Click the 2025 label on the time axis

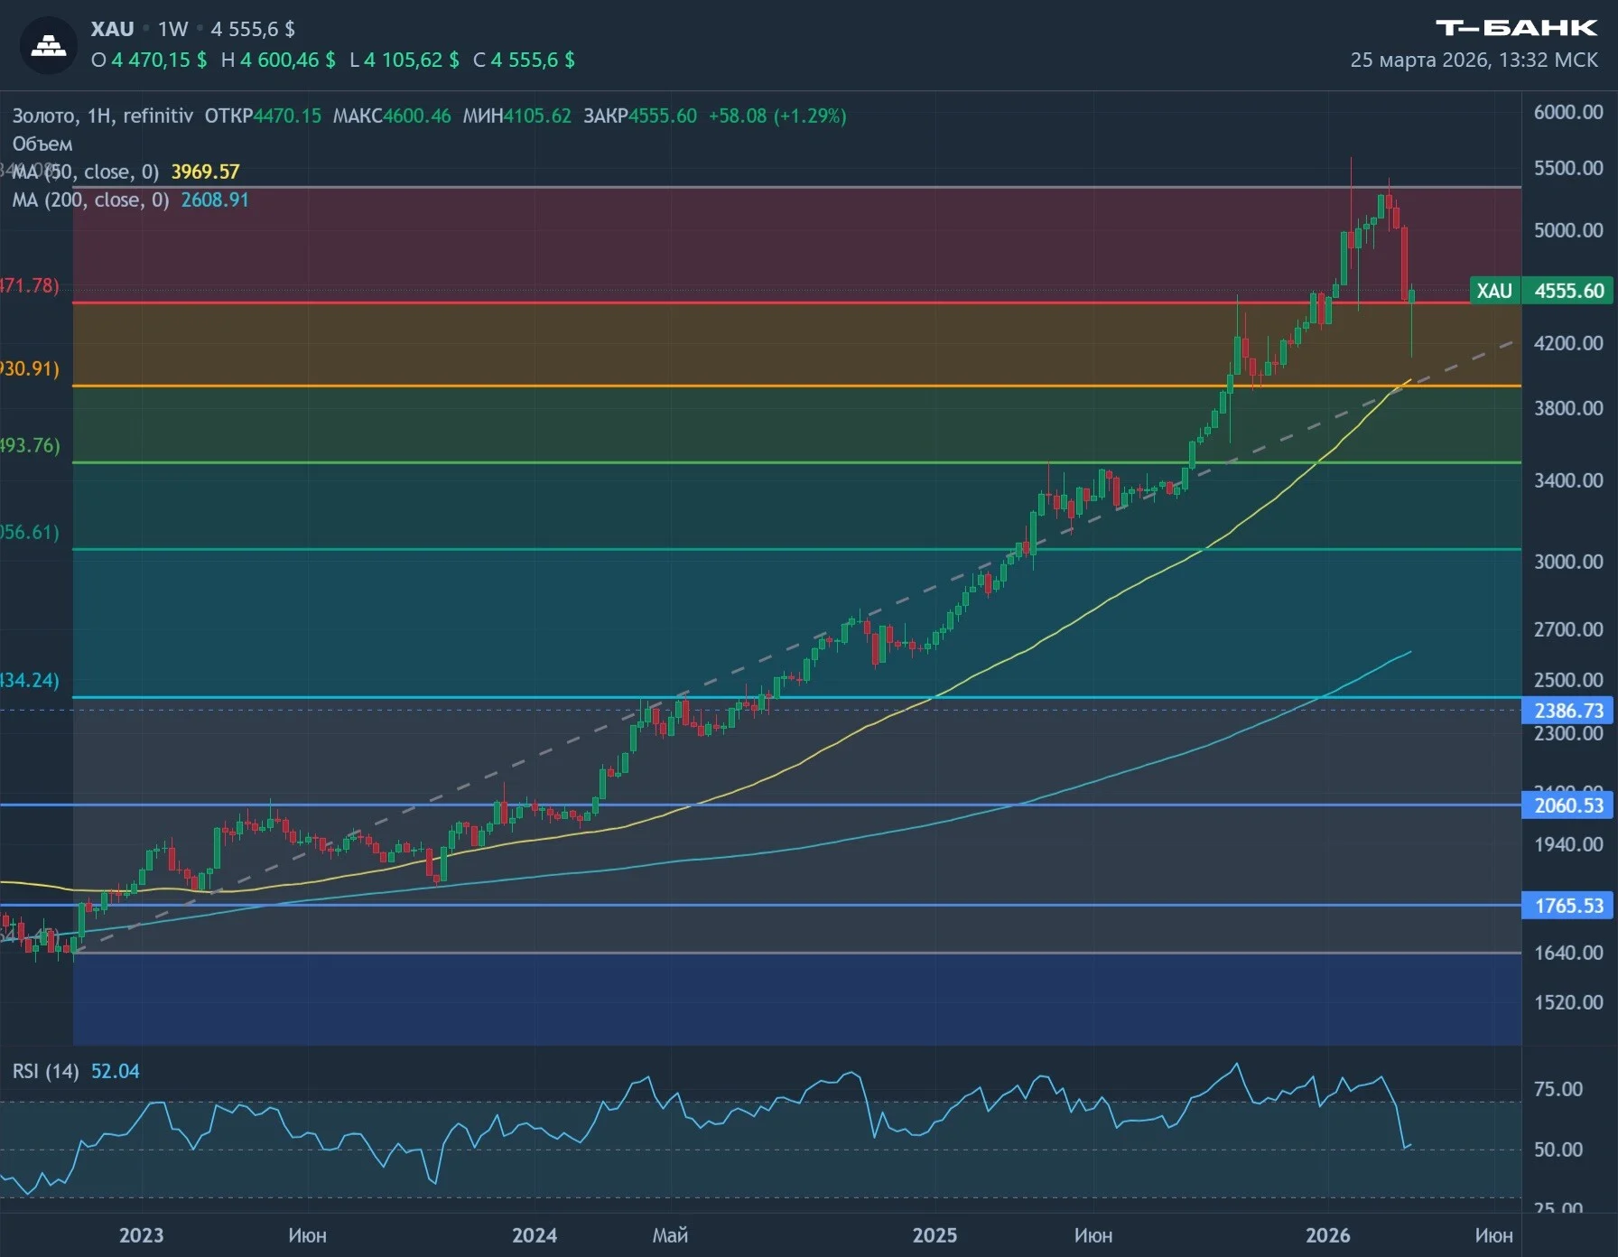pyautogui.click(x=935, y=1235)
